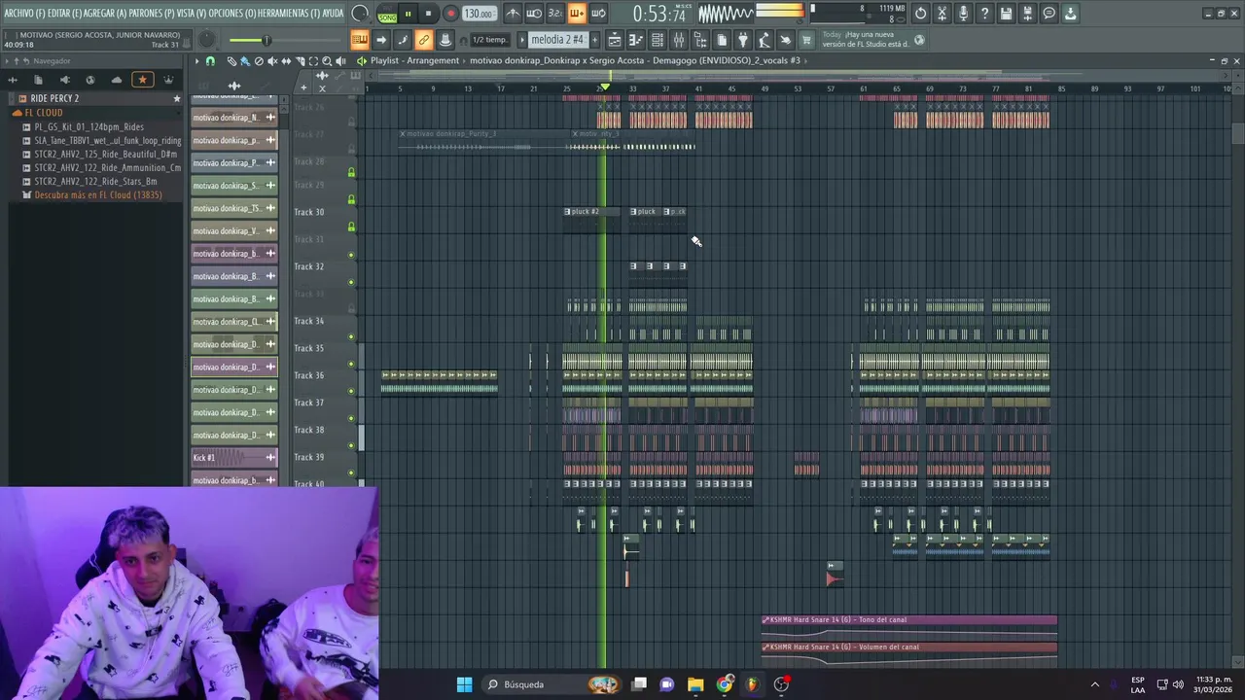The height and width of the screenshot is (700, 1245).
Task: Click the 130.000 tempo field
Action: pyautogui.click(x=479, y=14)
